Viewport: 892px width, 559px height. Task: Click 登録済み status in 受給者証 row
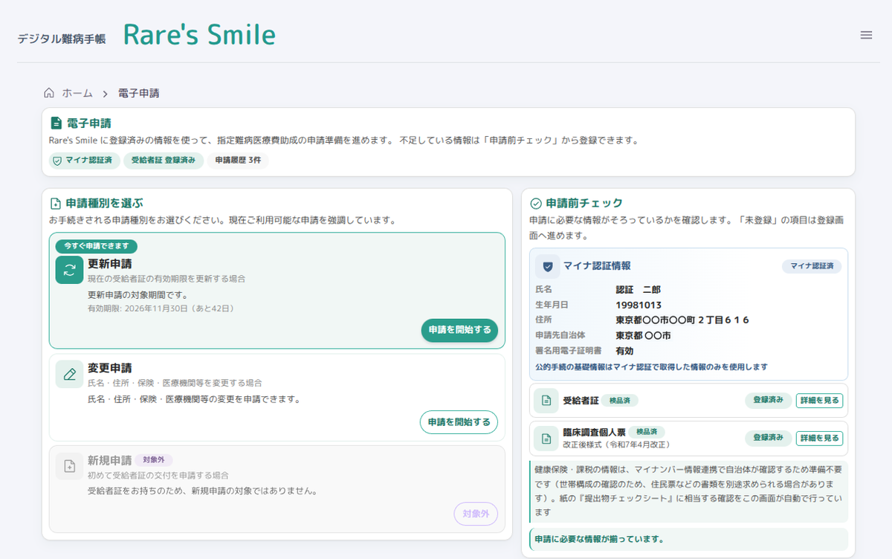point(769,401)
